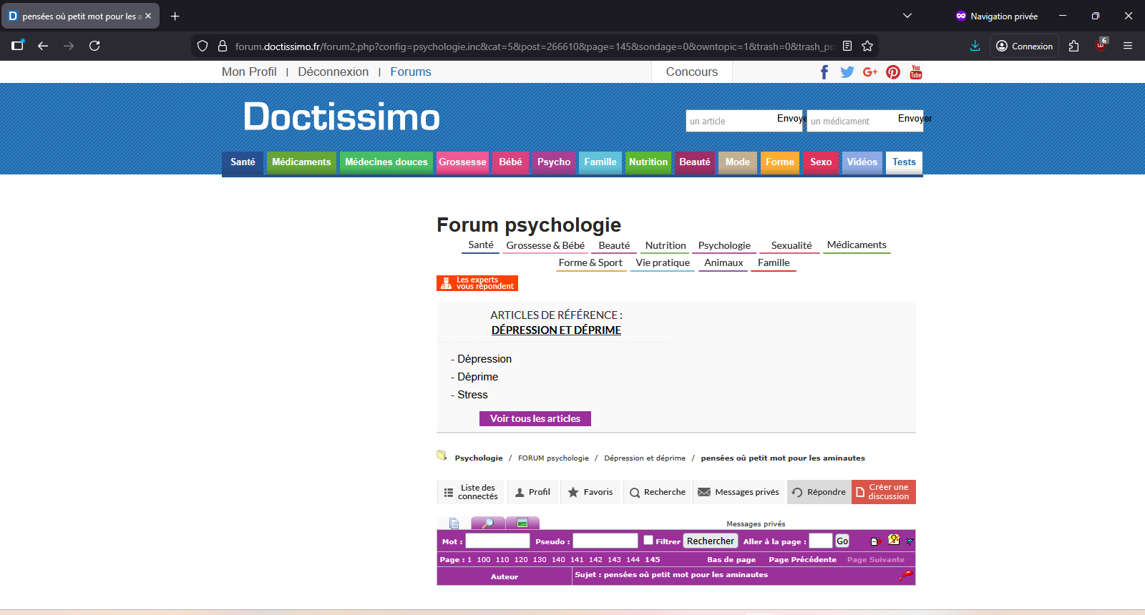Open Liste des connectés

(471, 492)
